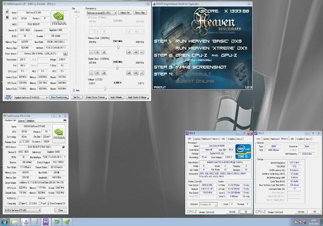Click Run Heaven "Basic" DX9 link
This screenshot has width=323, height=226.
(208, 41)
